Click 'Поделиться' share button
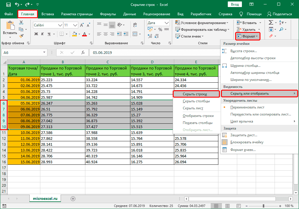This screenshot has height=209, width=299. point(279,14)
